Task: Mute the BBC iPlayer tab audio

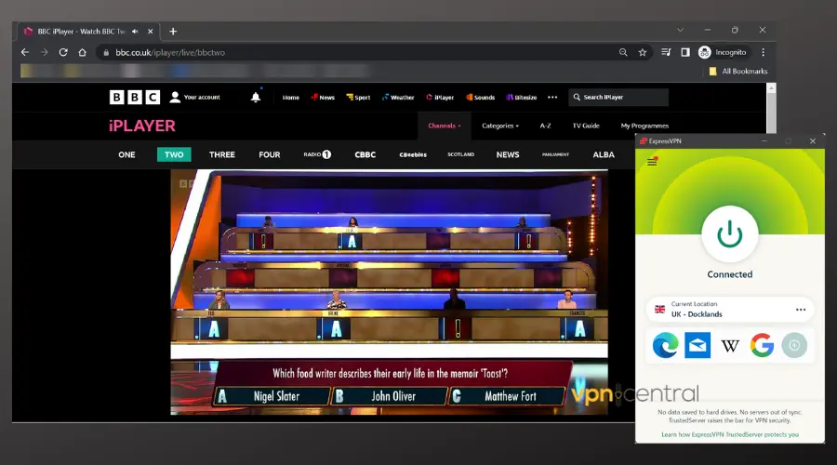Action: click(x=135, y=32)
